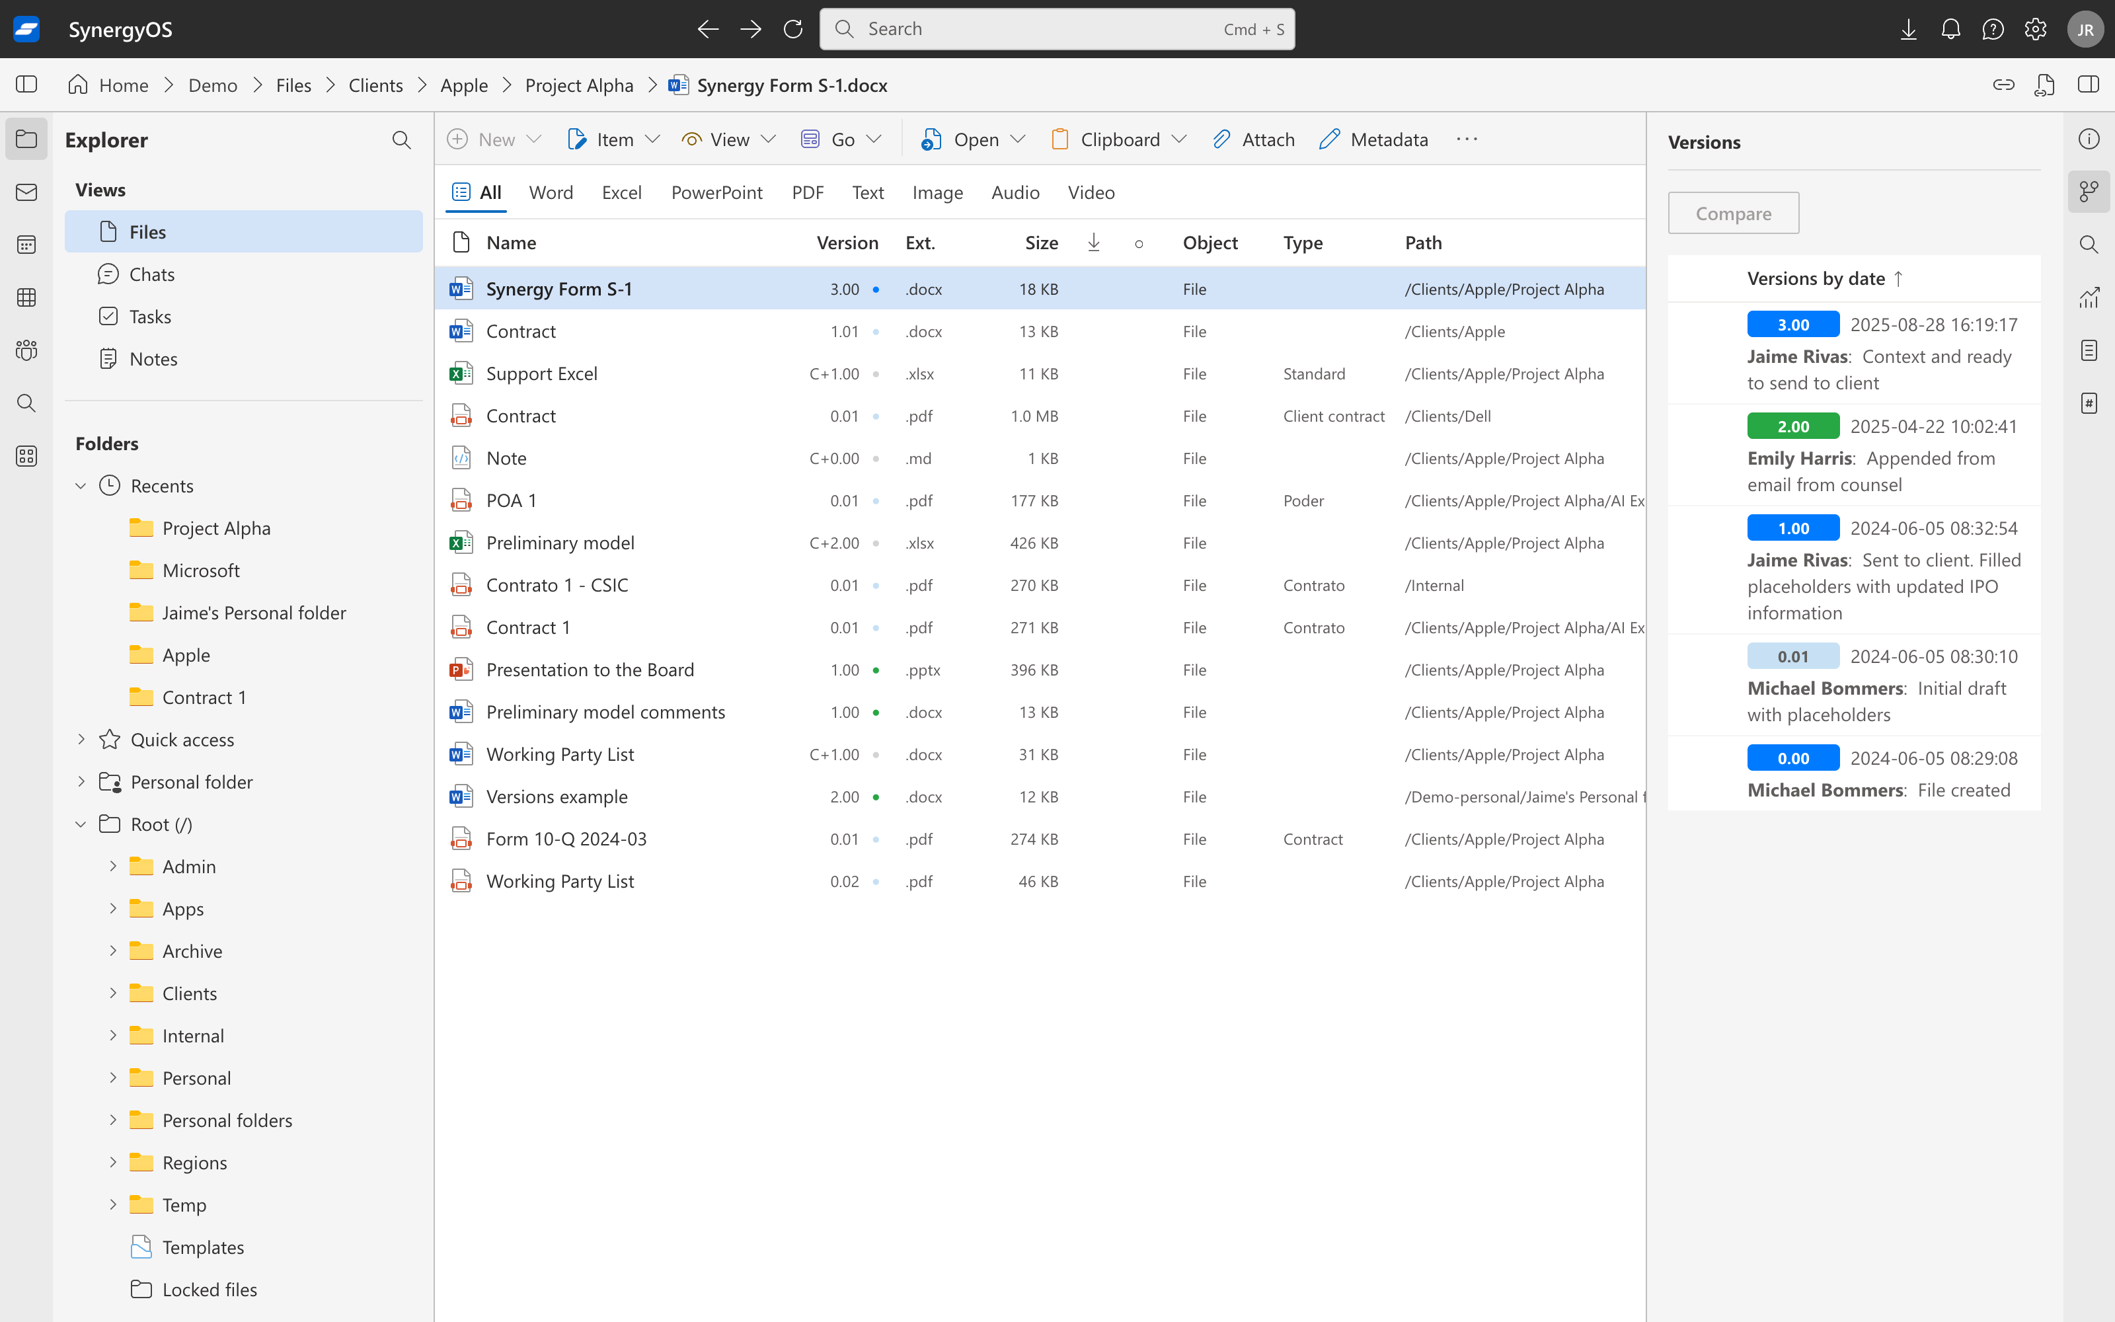The width and height of the screenshot is (2115, 1322).
Task: Open the mail icon in left rail
Action: coord(26,192)
